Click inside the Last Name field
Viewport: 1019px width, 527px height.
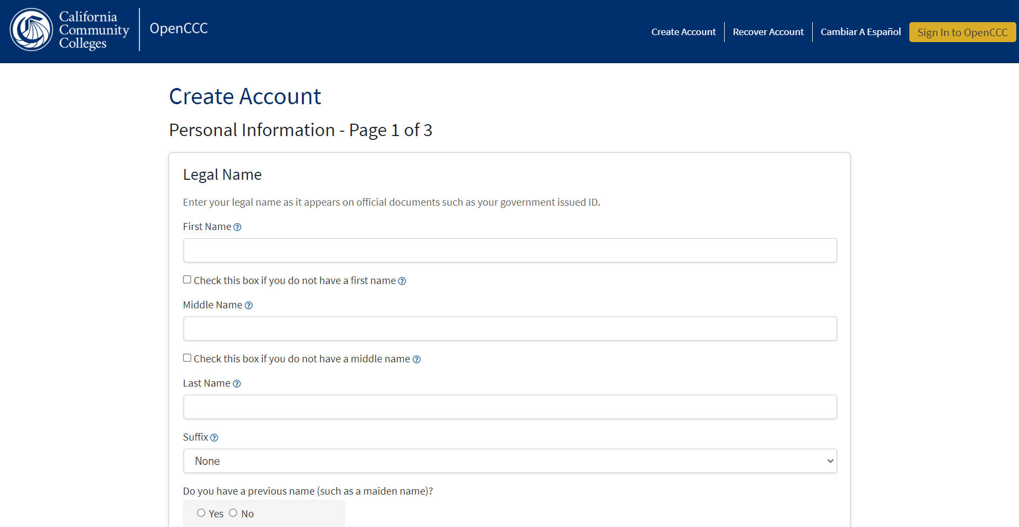(x=510, y=407)
